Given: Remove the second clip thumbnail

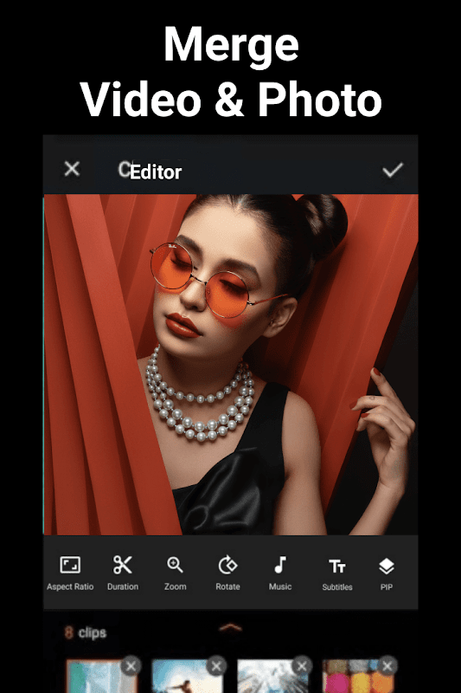Looking at the screenshot, I should pyautogui.click(x=216, y=666).
